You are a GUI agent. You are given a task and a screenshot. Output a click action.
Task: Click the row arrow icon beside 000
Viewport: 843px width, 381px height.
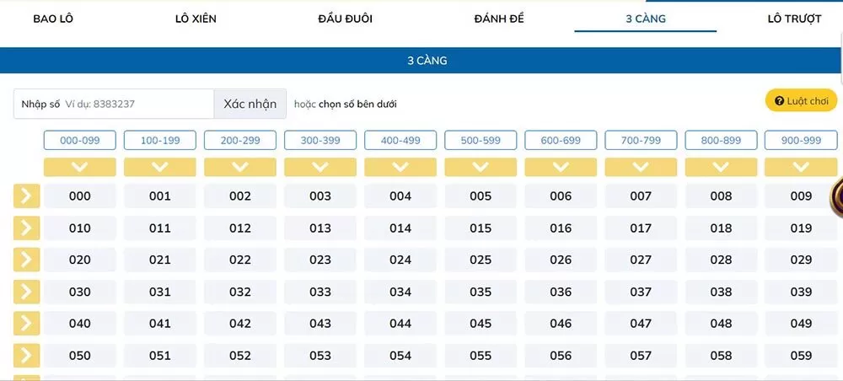coord(27,196)
